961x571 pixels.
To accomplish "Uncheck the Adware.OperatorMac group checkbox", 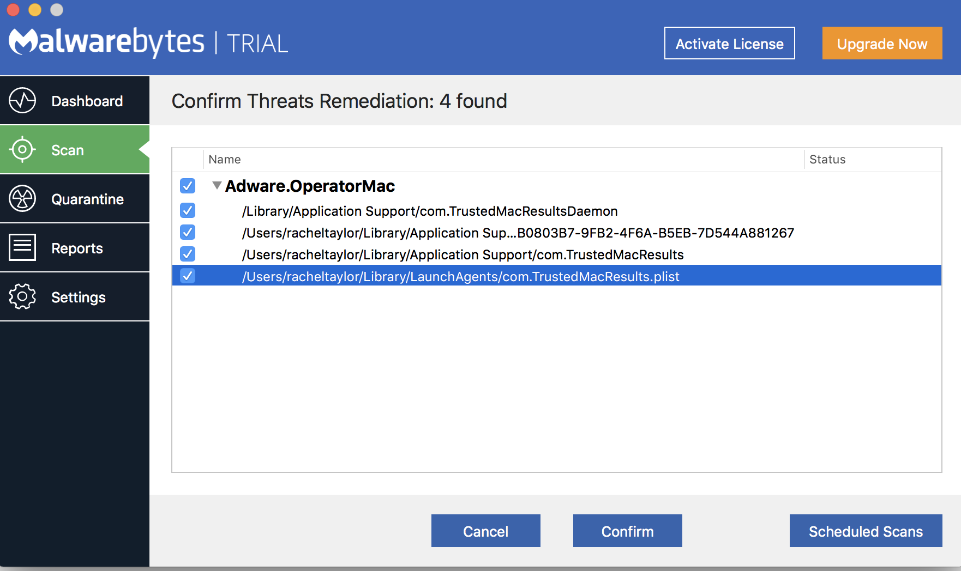I will tap(188, 186).
